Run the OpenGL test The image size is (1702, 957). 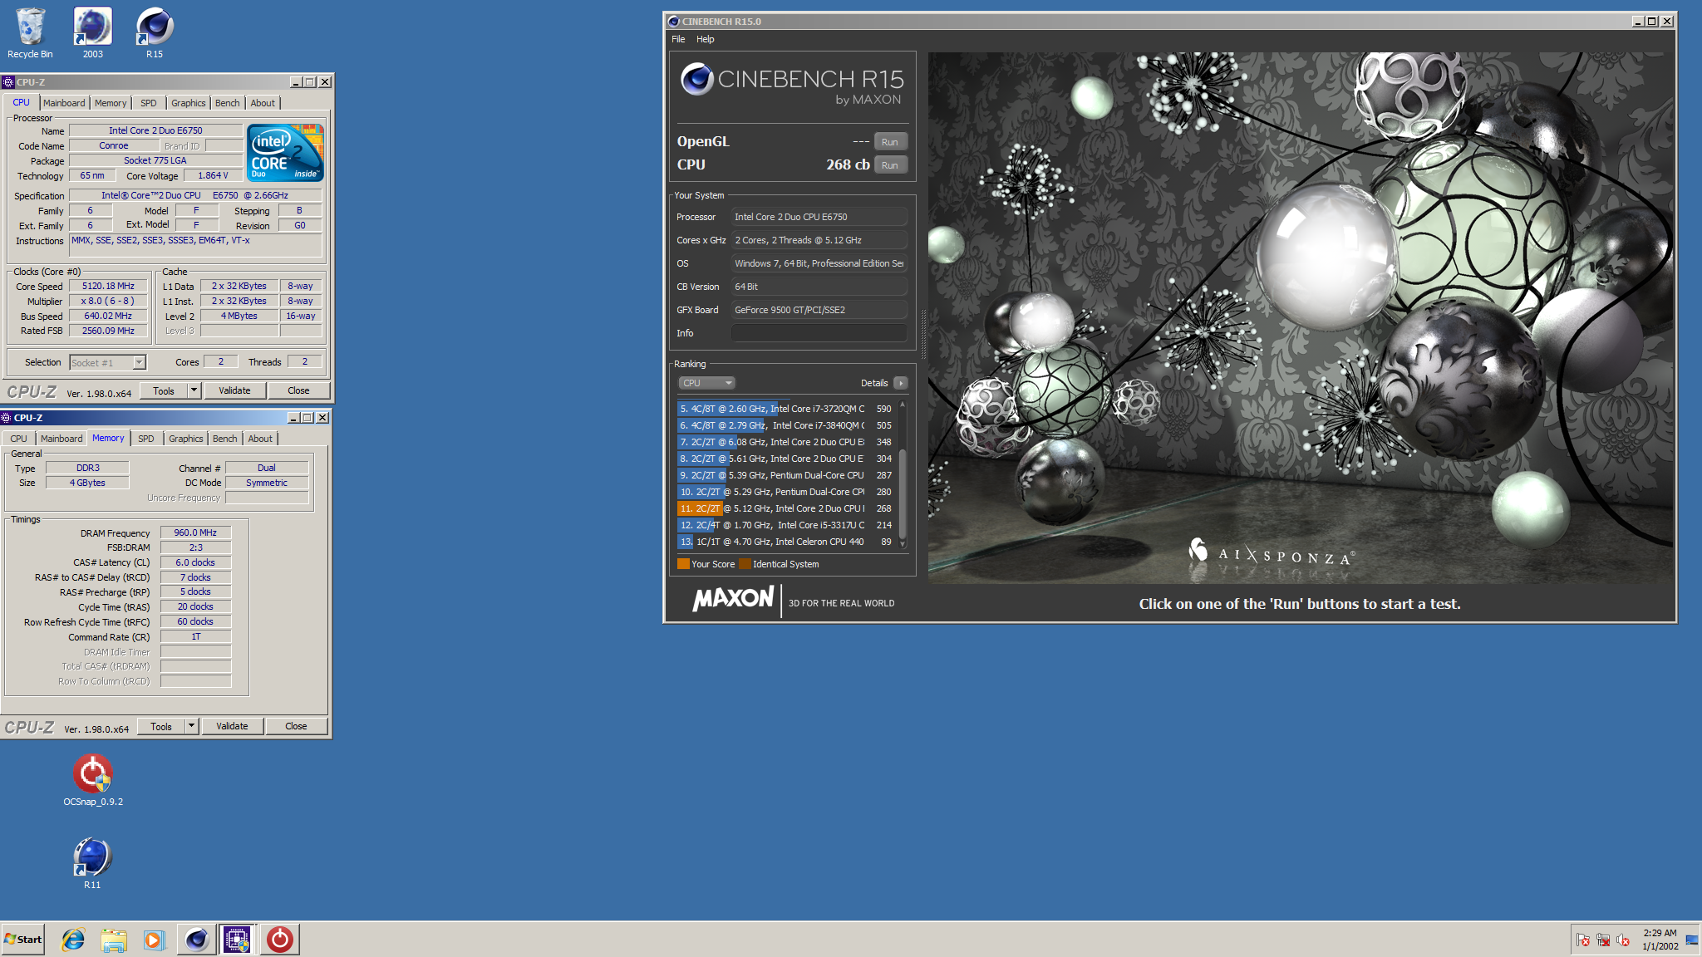pos(890,142)
